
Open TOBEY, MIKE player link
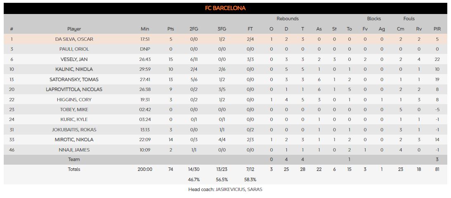coord(74,109)
